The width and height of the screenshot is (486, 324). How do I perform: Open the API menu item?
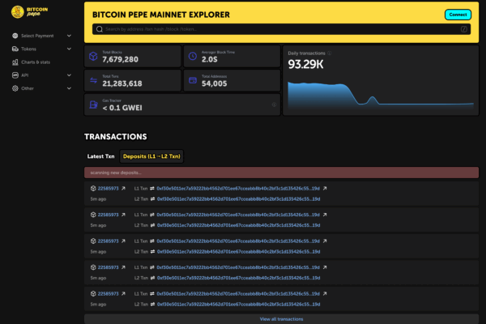(x=25, y=75)
